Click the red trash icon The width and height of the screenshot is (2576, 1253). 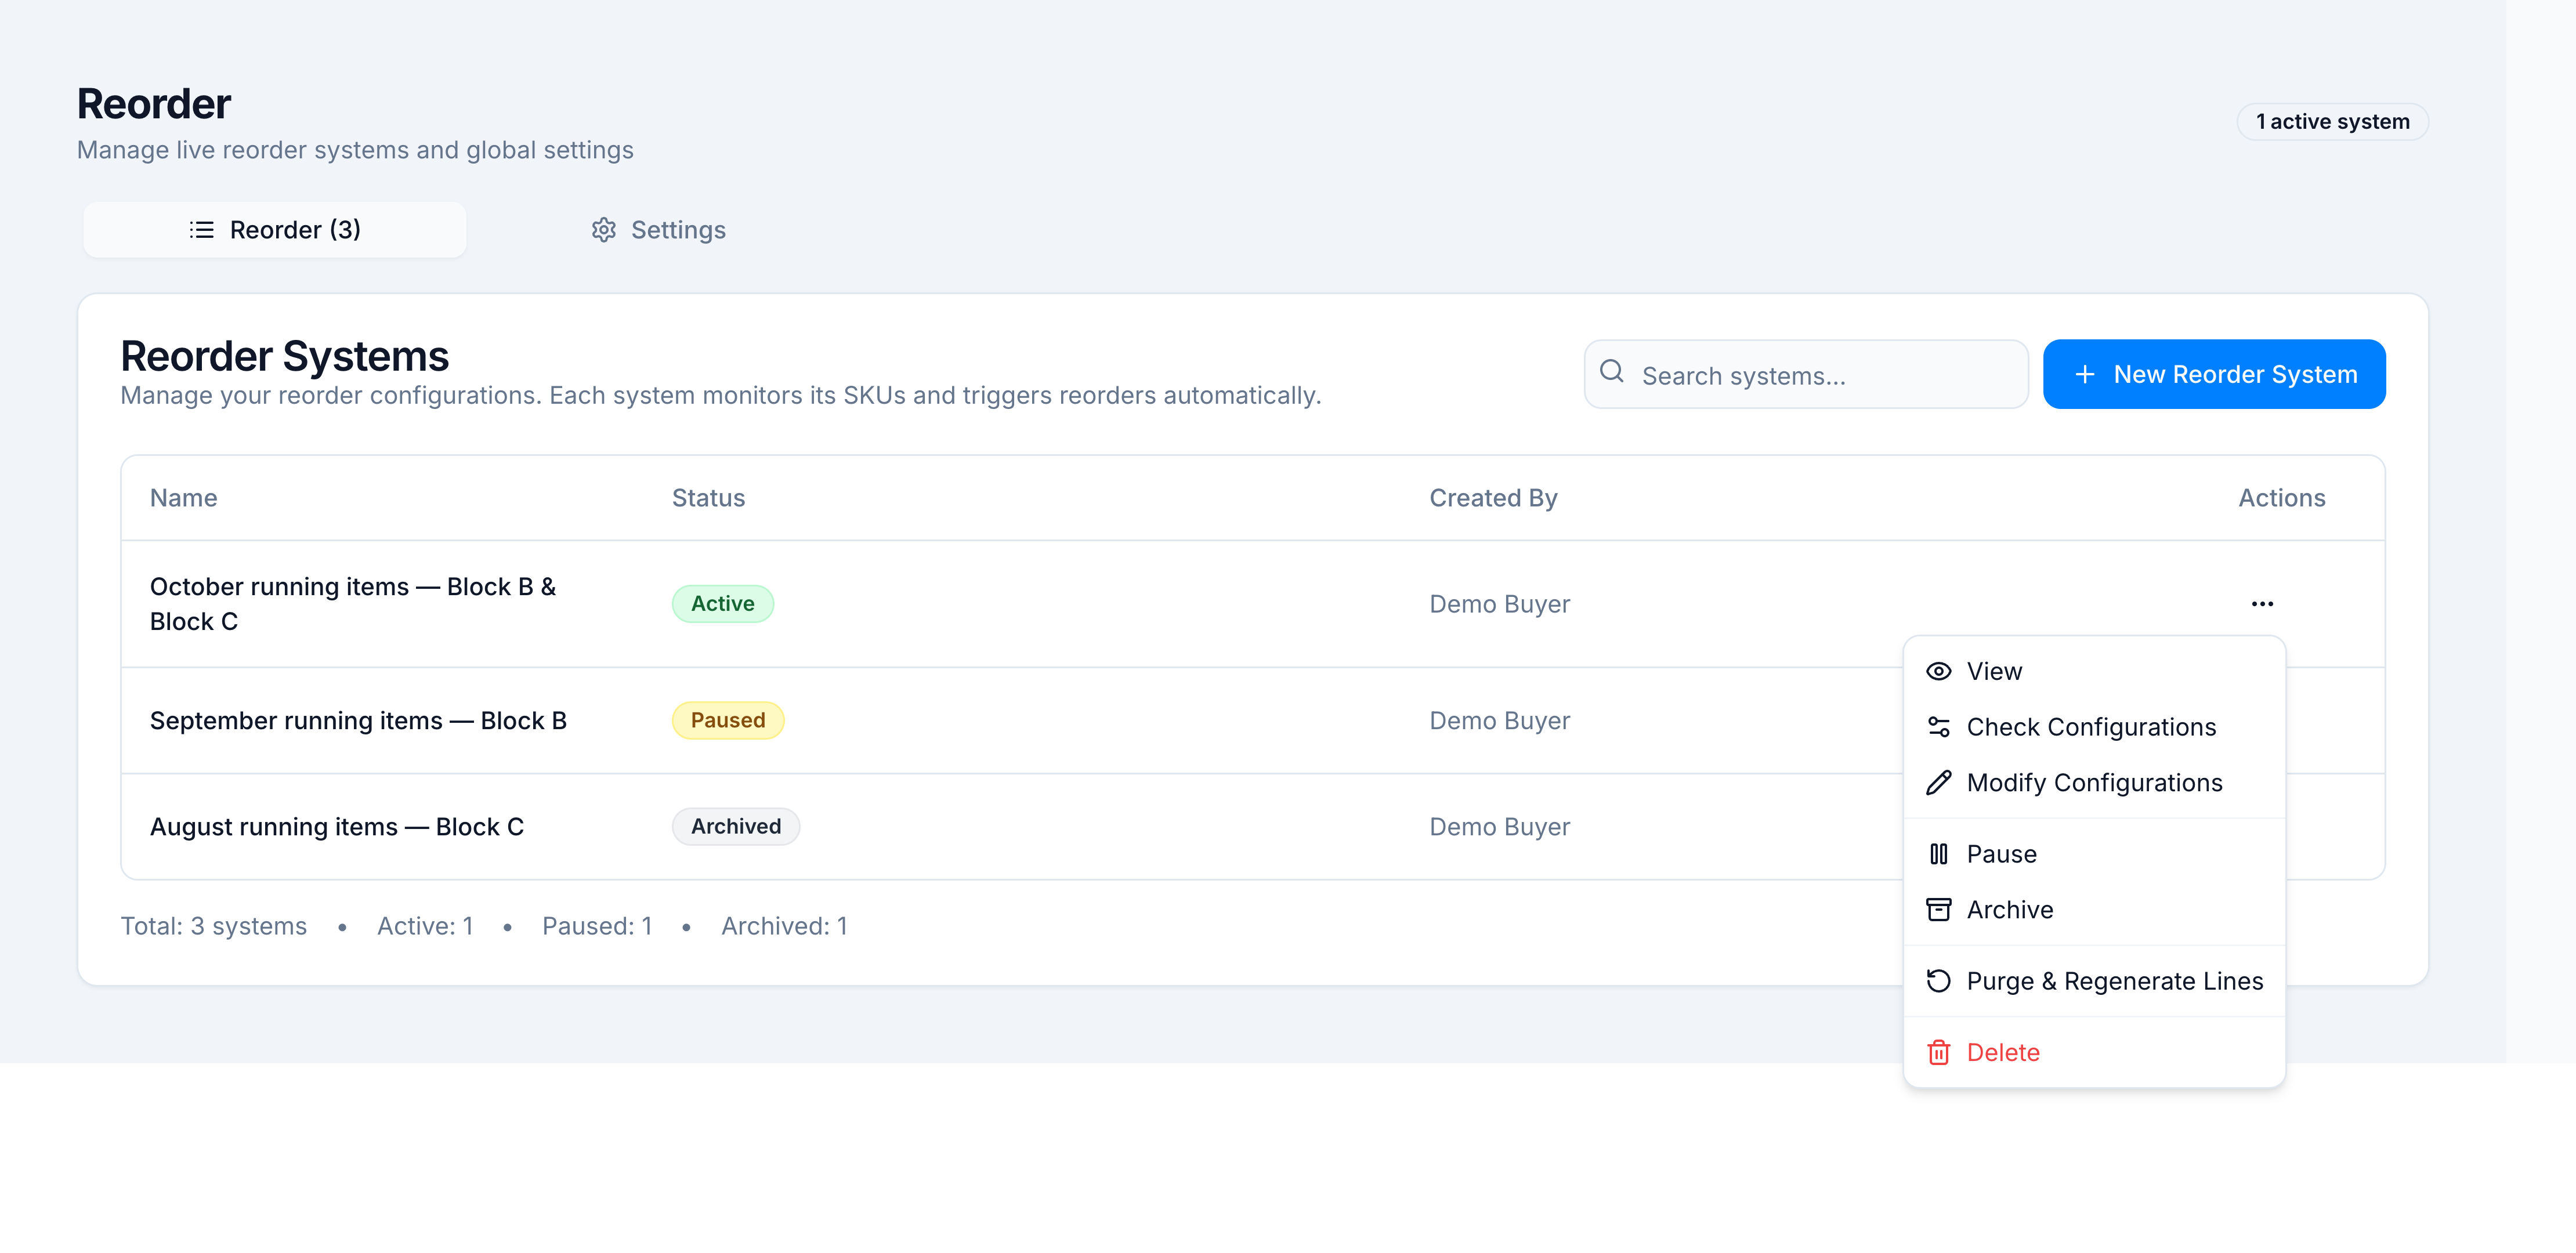point(1938,1053)
